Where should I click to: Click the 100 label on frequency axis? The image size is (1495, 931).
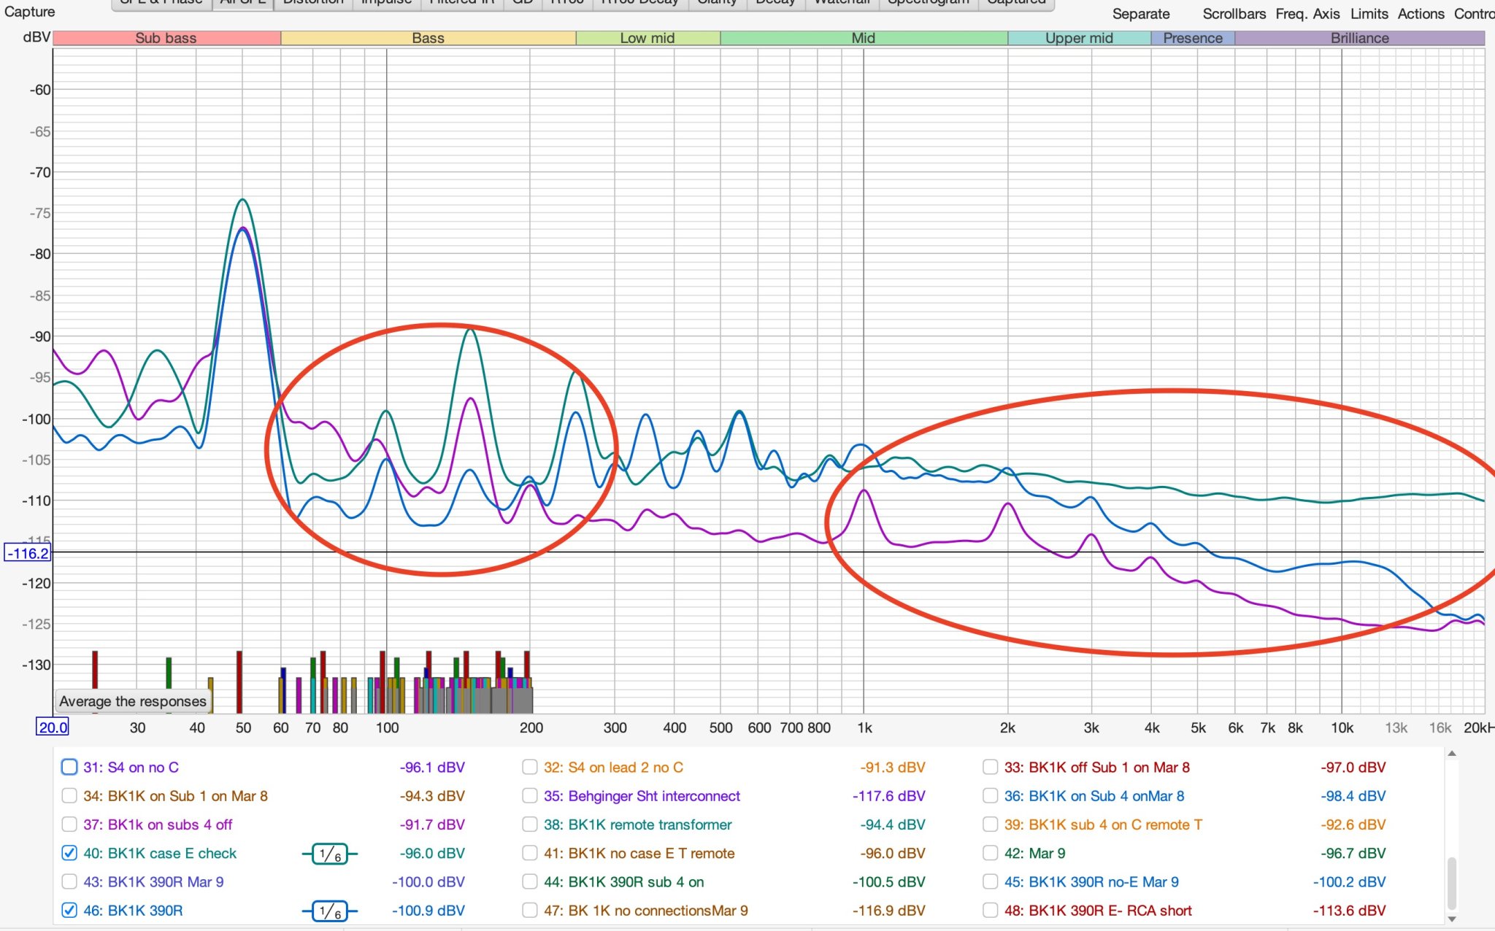point(387,727)
